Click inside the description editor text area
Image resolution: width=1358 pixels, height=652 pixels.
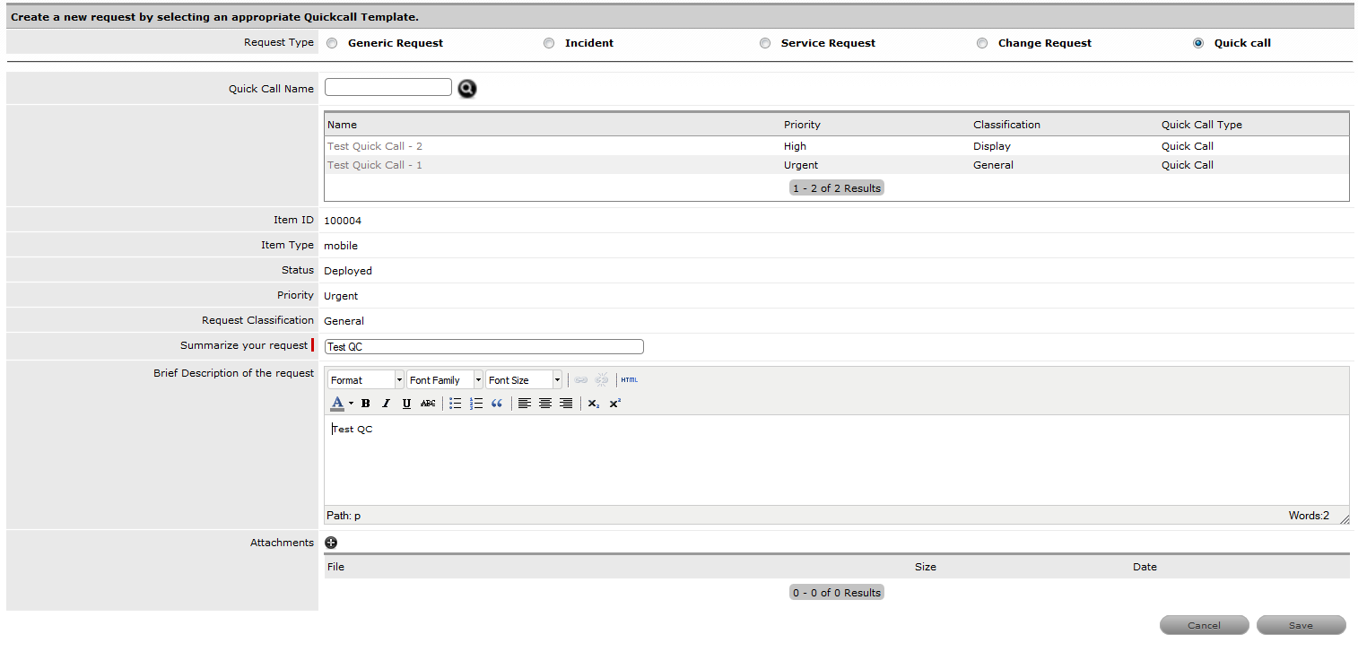836,461
